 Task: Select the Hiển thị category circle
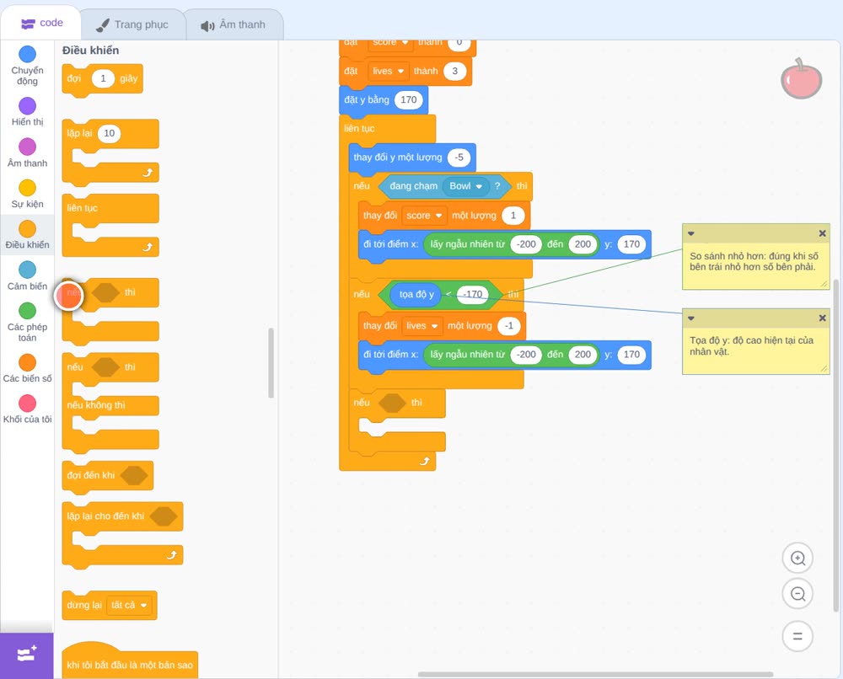[x=28, y=106]
